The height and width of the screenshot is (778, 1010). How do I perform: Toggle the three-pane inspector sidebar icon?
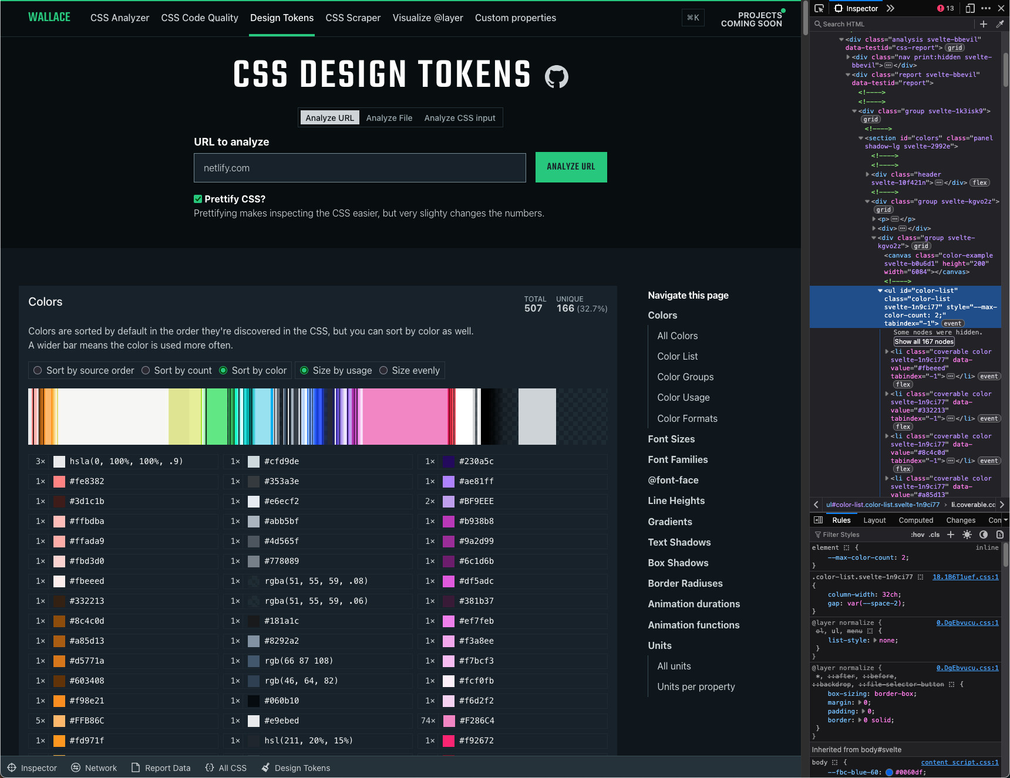[819, 520]
